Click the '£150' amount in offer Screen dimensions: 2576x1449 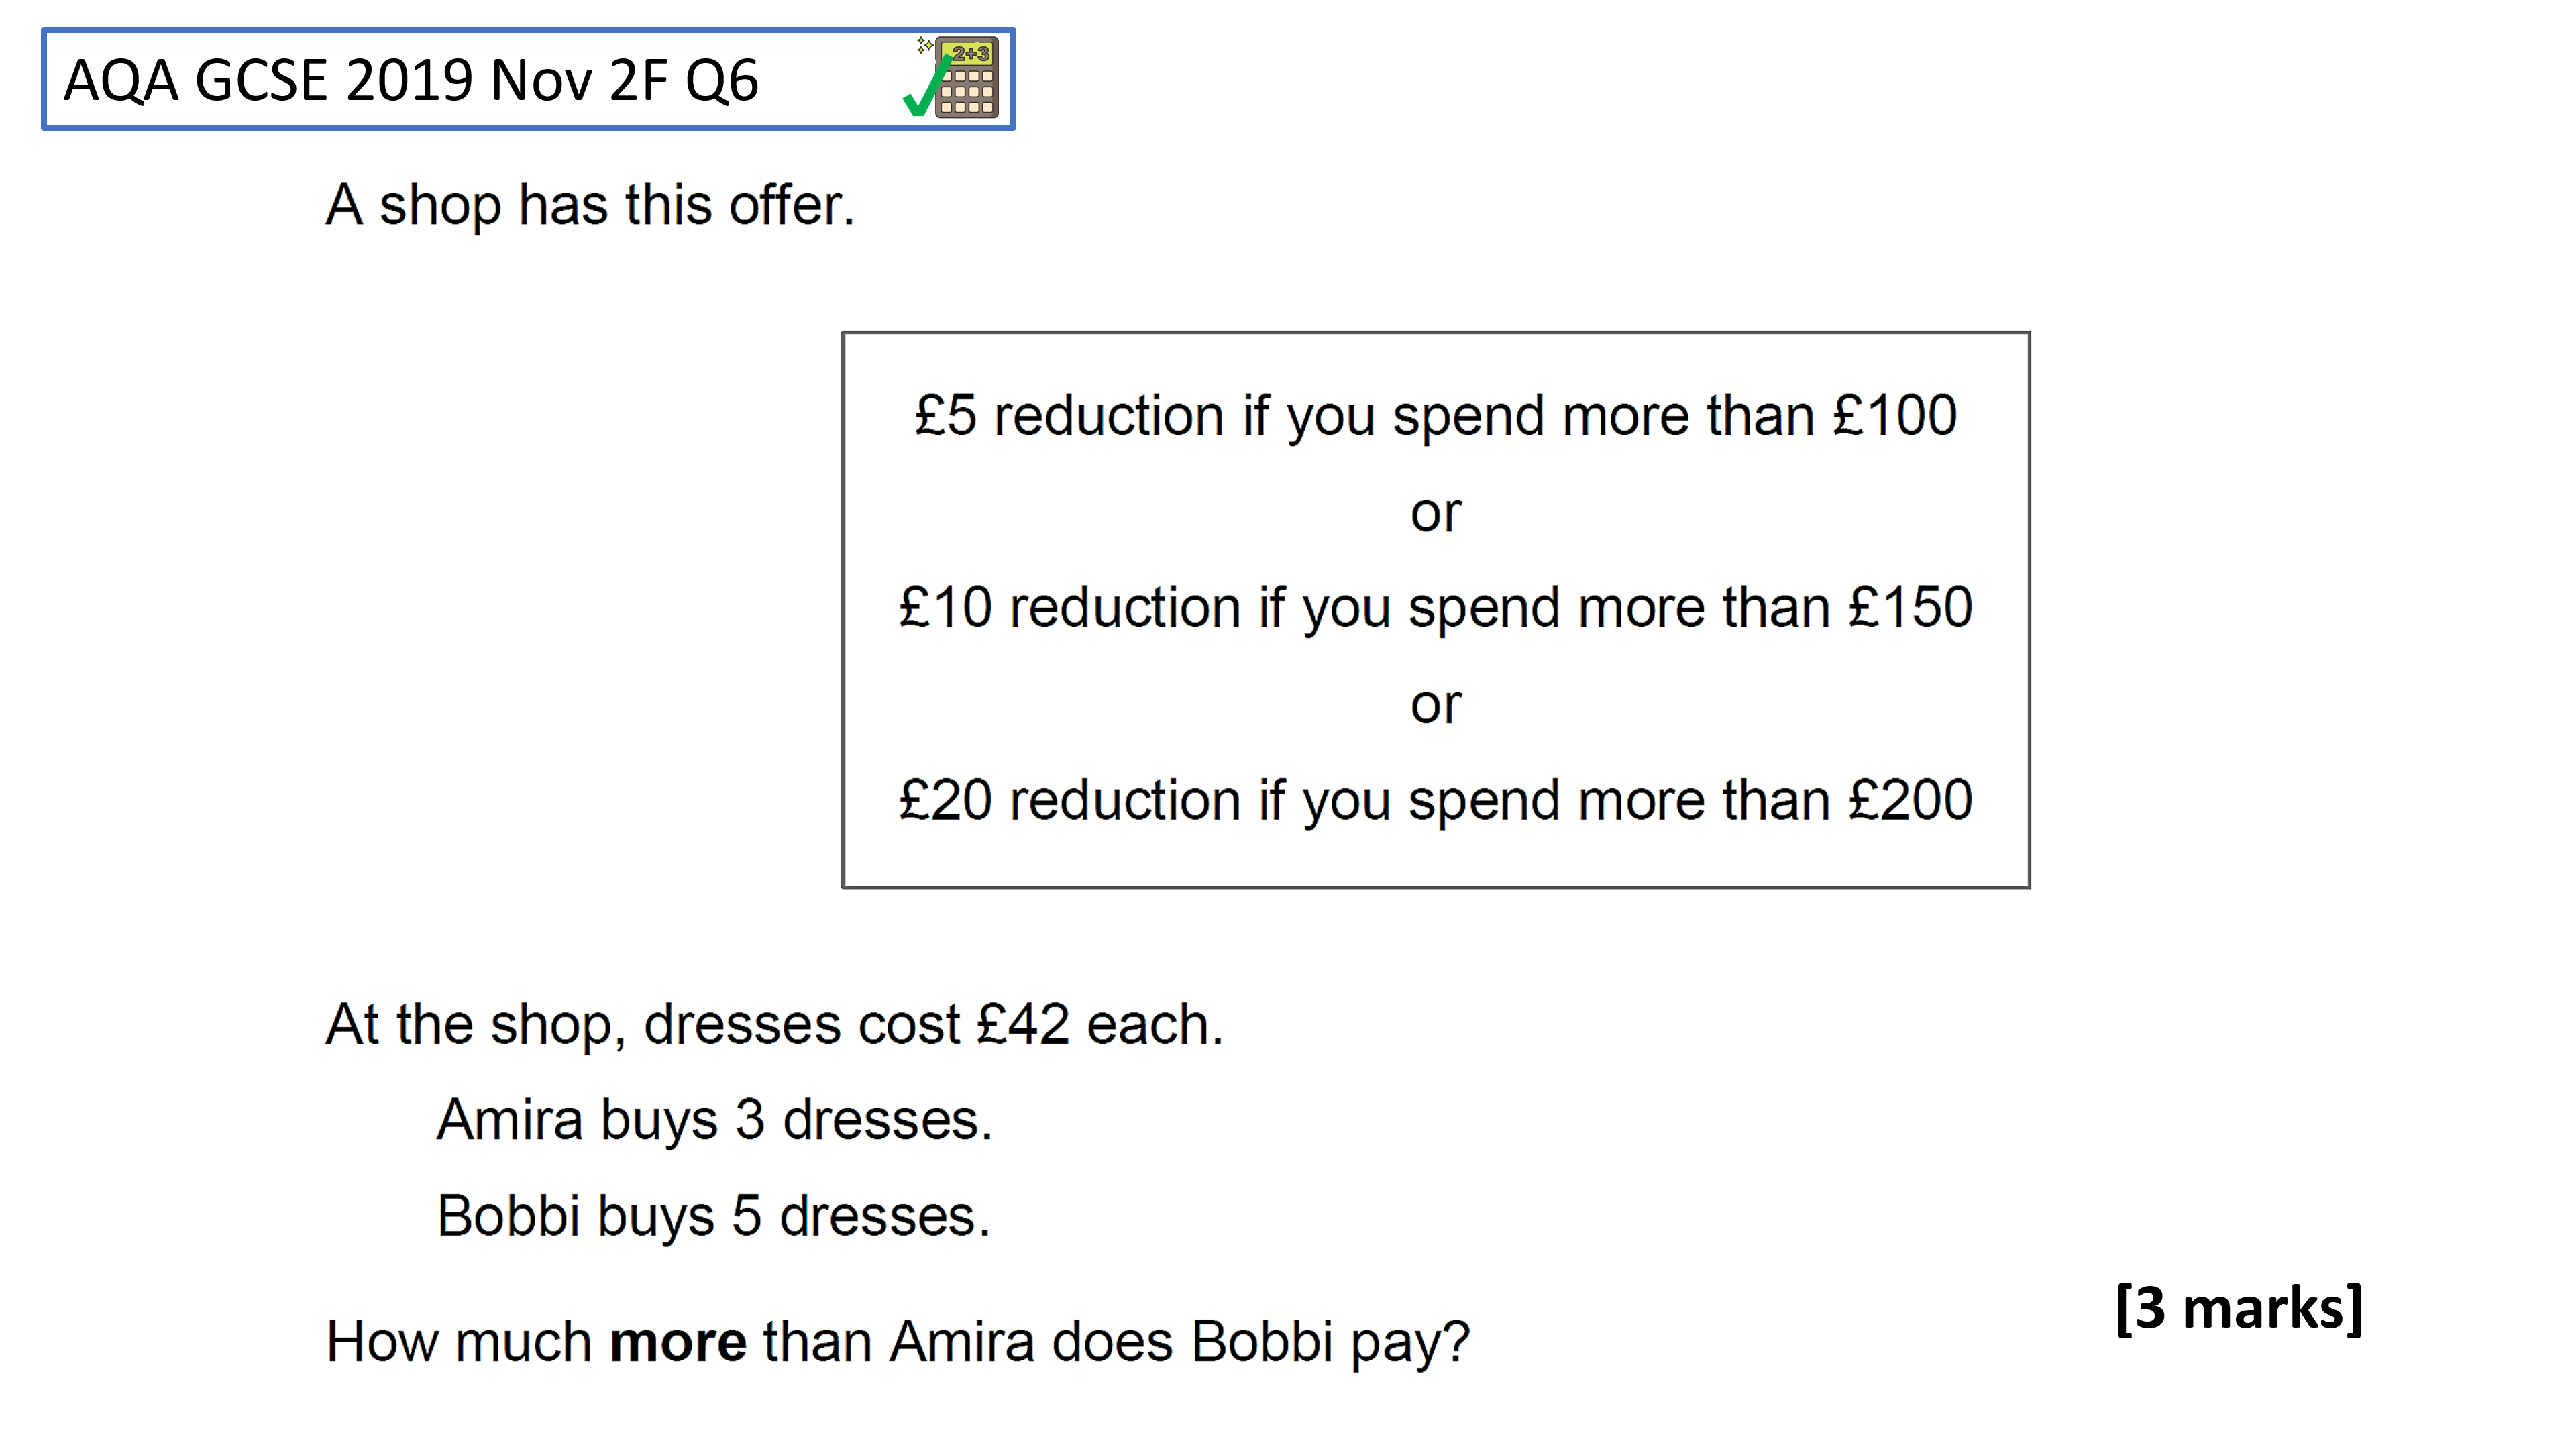[1911, 607]
